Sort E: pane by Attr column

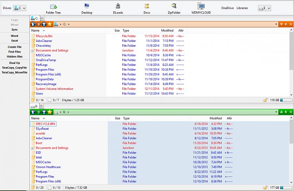coord(229,118)
